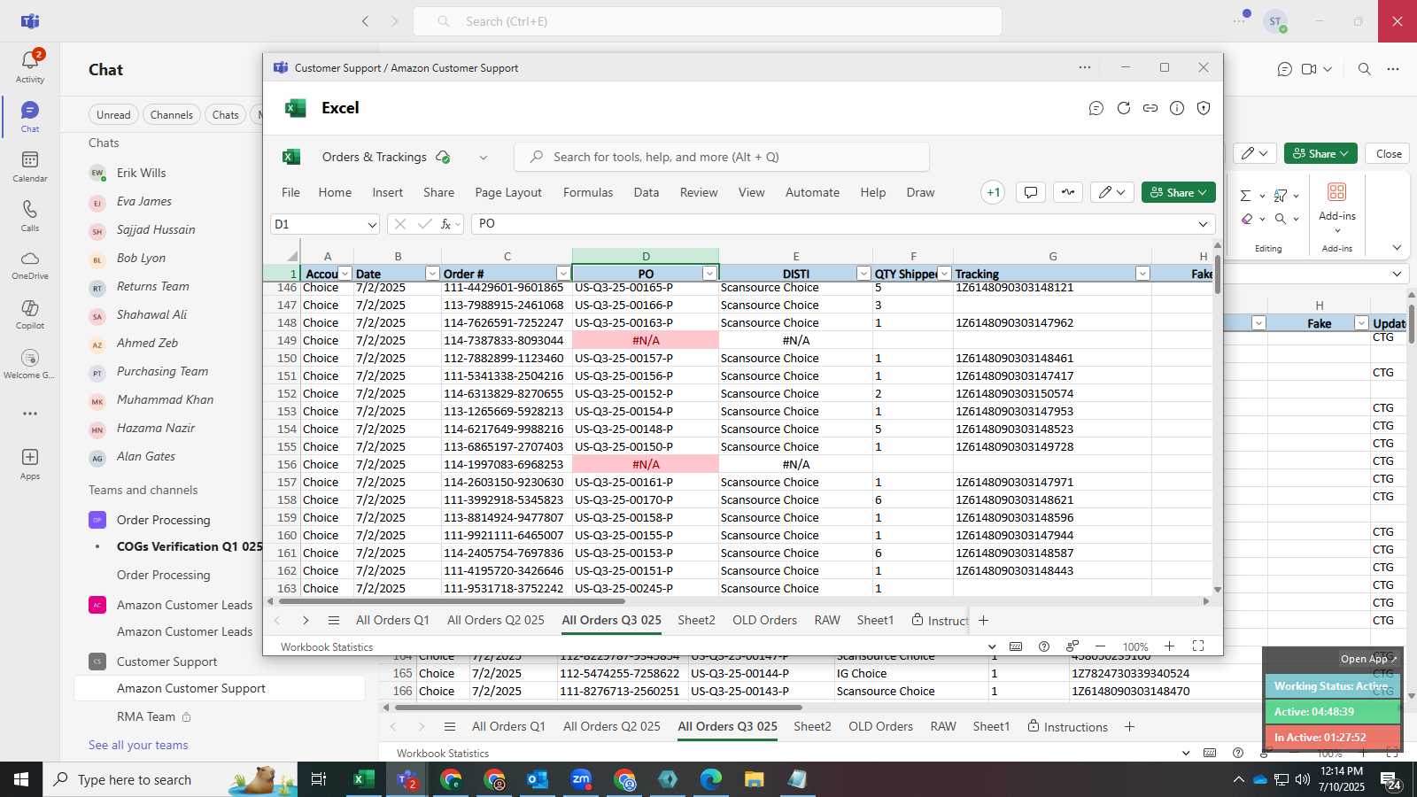Show the +1 additional collaborators
Screen dimensions: 1417x797
[x=993, y=192]
